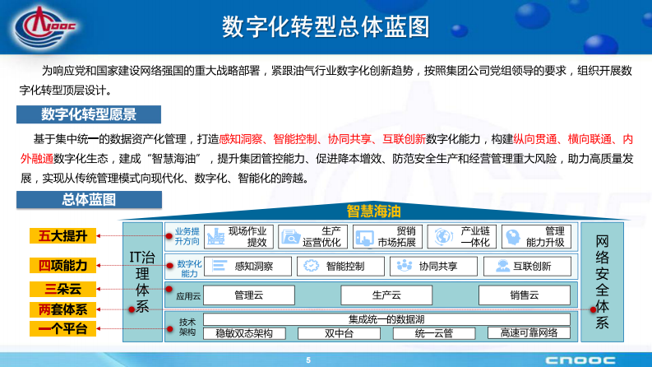
Task: Click the CNOOC logo in the header
Action: (45, 26)
